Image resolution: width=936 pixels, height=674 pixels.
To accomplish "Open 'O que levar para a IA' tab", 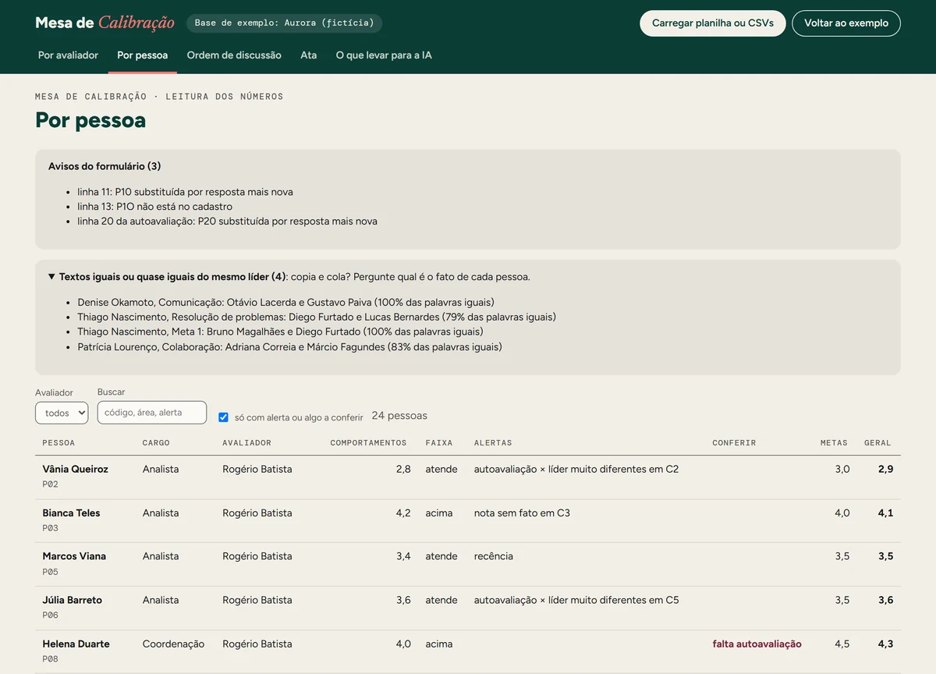I will pyautogui.click(x=384, y=55).
